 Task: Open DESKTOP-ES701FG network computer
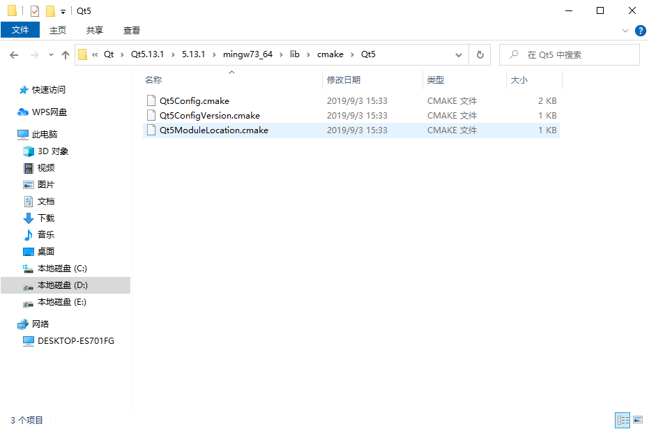[x=68, y=341]
